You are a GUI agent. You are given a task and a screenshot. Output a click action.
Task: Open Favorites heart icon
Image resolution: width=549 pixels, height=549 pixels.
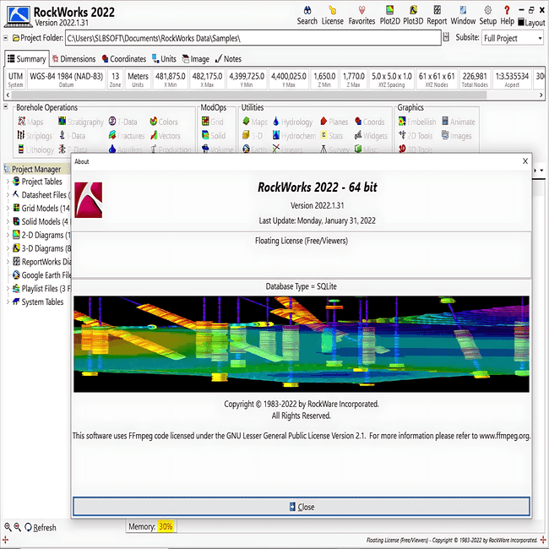point(361,15)
